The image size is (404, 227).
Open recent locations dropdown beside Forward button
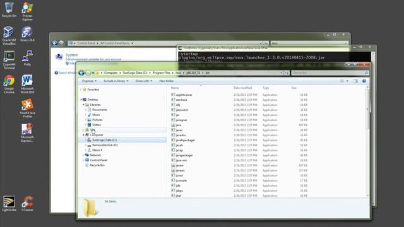click(x=93, y=73)
